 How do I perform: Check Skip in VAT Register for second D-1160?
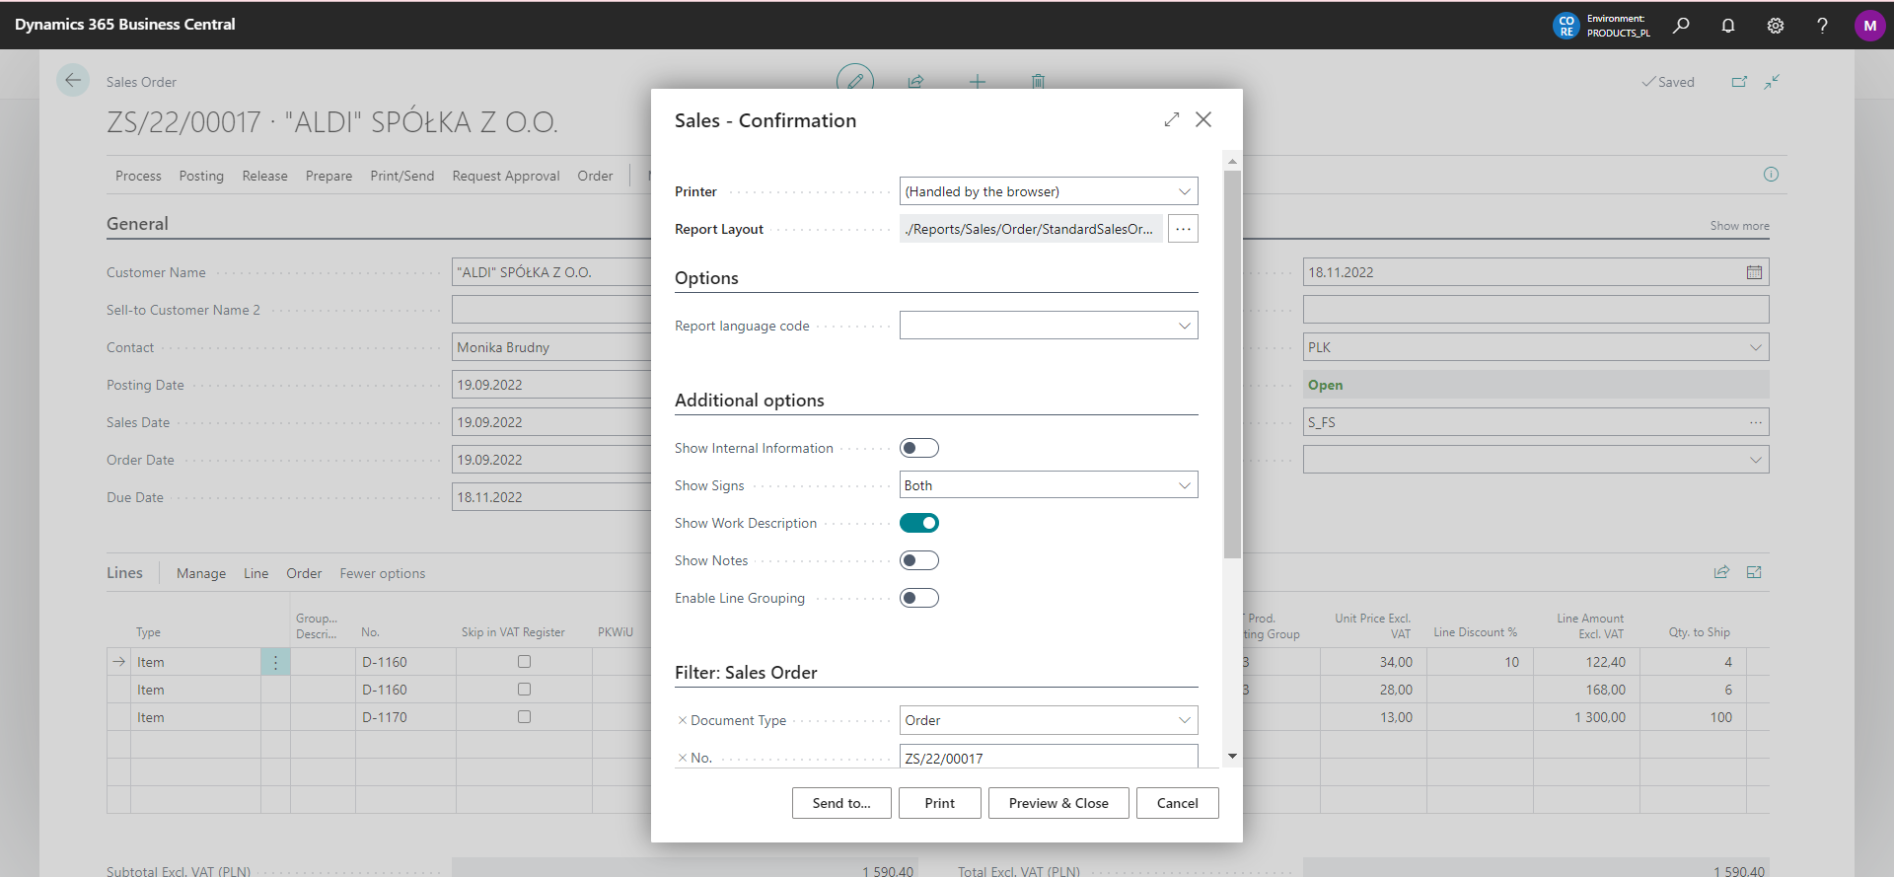coord(524,690)
